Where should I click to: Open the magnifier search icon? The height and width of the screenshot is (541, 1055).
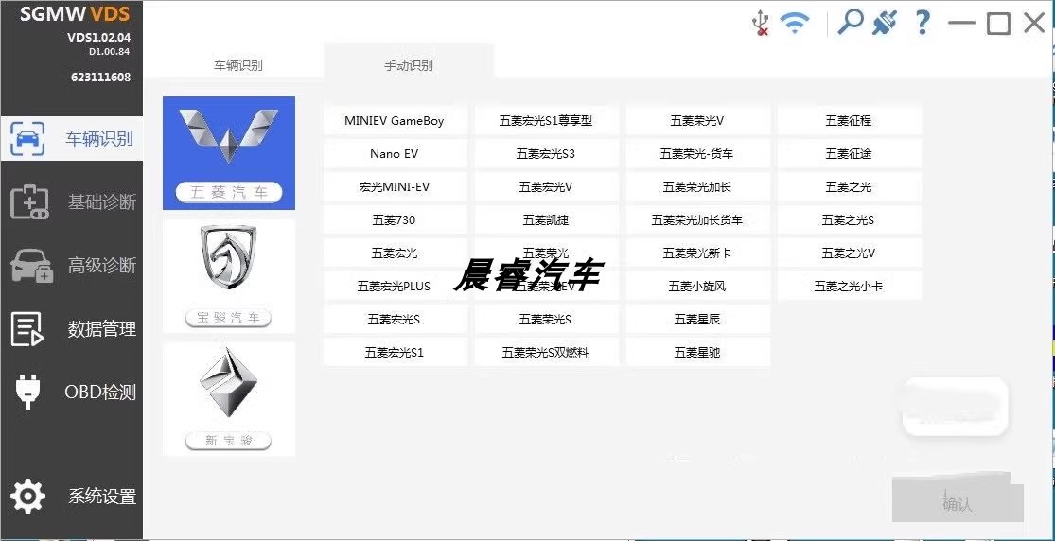(850, 22)
